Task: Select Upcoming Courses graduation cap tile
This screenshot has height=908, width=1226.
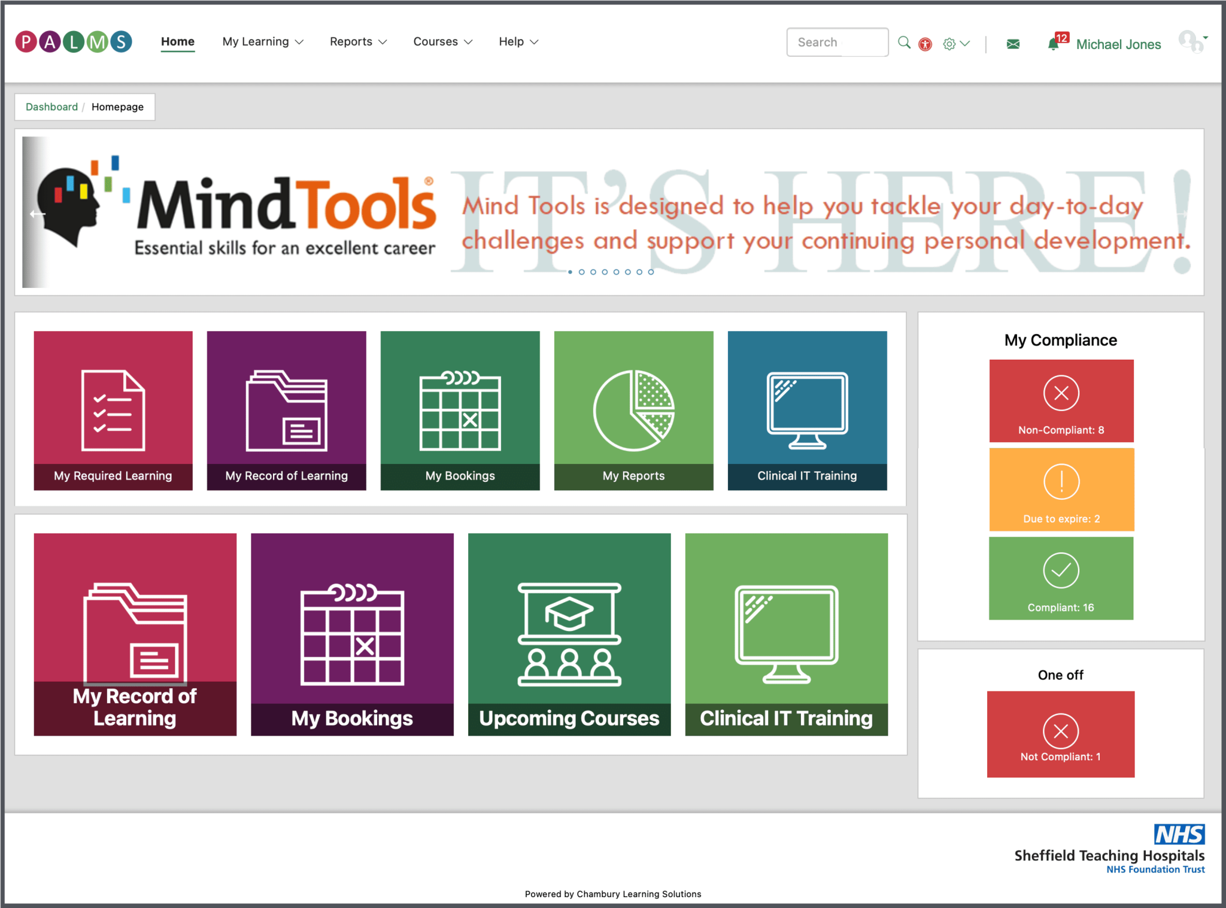Action: tap(569, 634)
